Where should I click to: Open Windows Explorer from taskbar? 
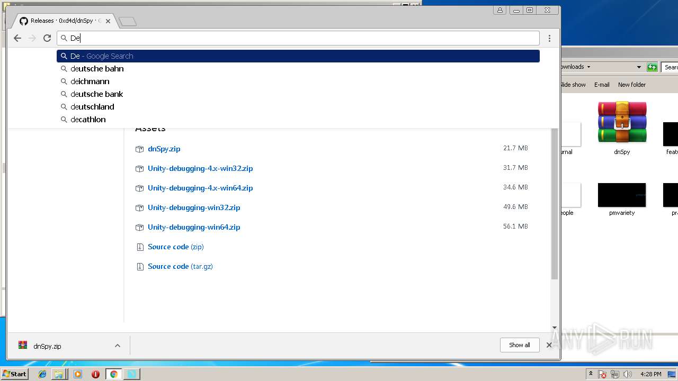click(x=59, y=374)
